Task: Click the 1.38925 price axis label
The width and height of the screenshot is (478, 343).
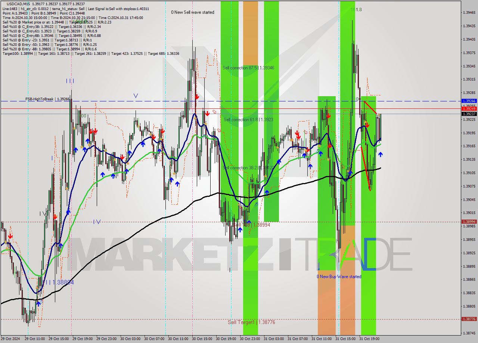Action: [x=469, y=253]
